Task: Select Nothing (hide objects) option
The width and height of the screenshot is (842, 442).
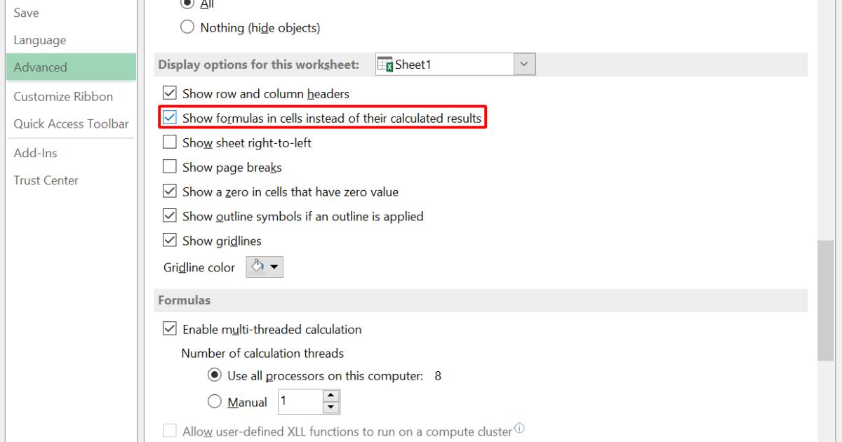Action: click(187, 27)
